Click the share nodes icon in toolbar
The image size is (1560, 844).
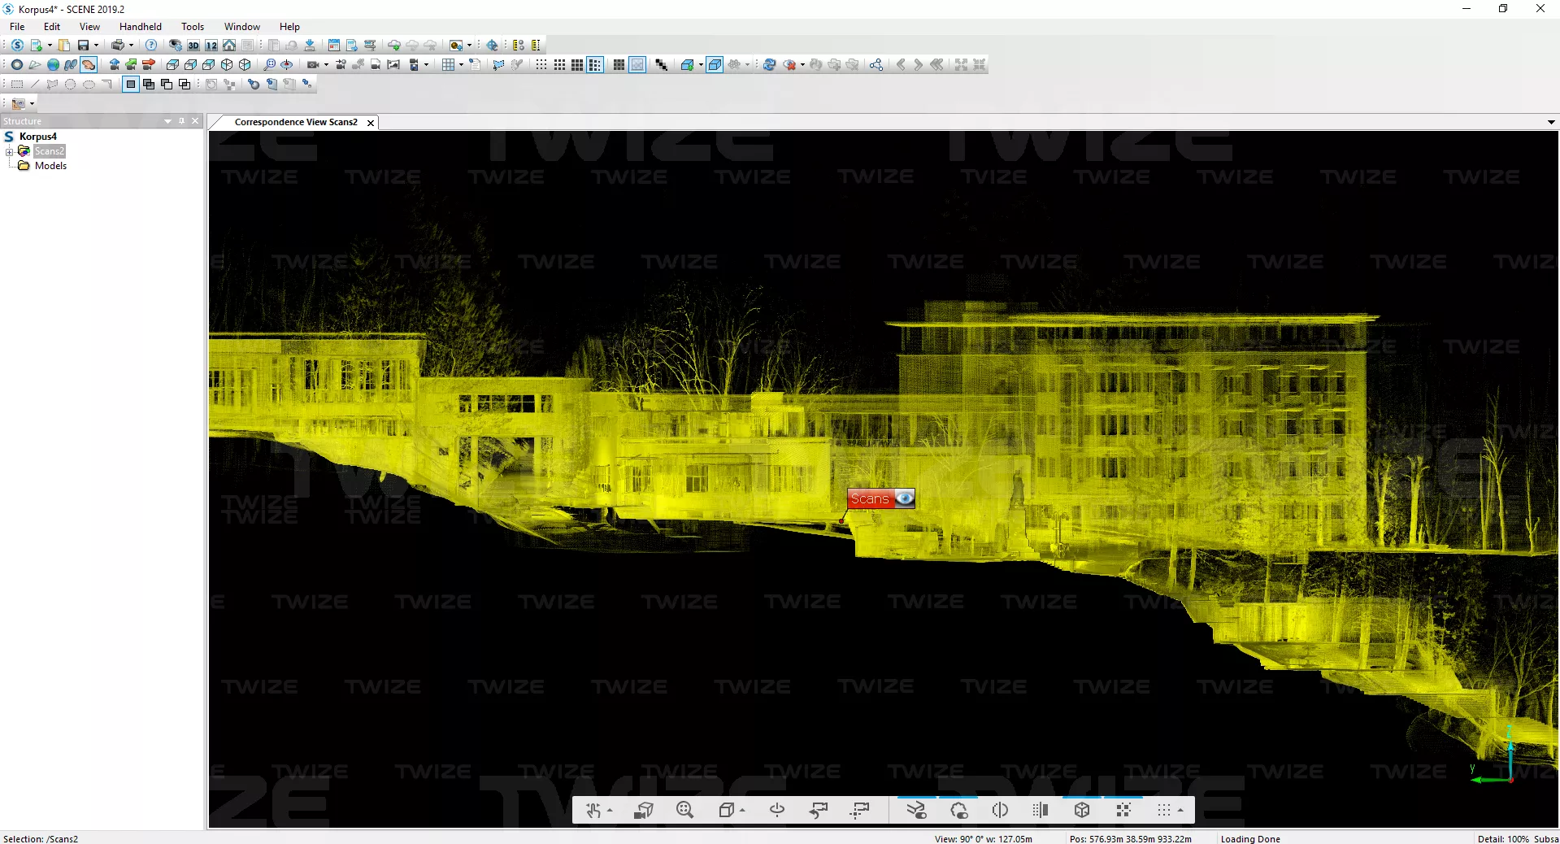[876, 65]
